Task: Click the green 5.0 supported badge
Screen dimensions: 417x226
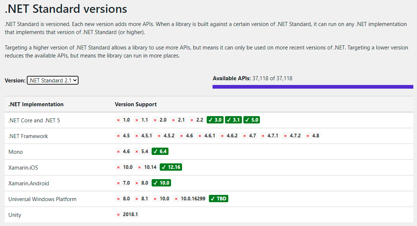Action: click(x=251, y=120)
